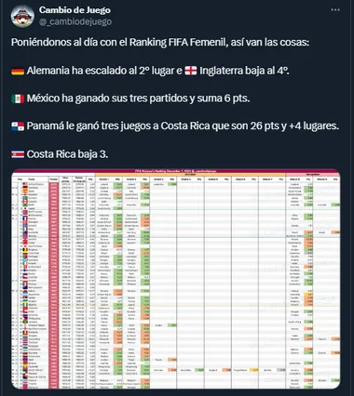Open the tweet's three-dot more options menu
This screenshot has height=396, width=354.
coord(335,10)
